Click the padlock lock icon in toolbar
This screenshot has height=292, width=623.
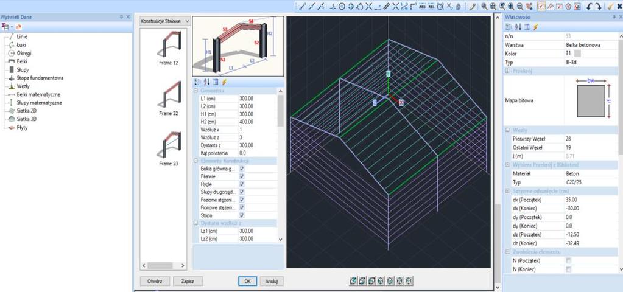pos(458,6)
